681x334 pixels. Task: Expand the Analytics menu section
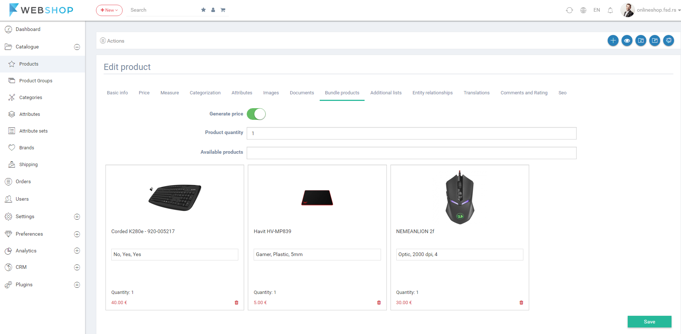click(77, 251)
